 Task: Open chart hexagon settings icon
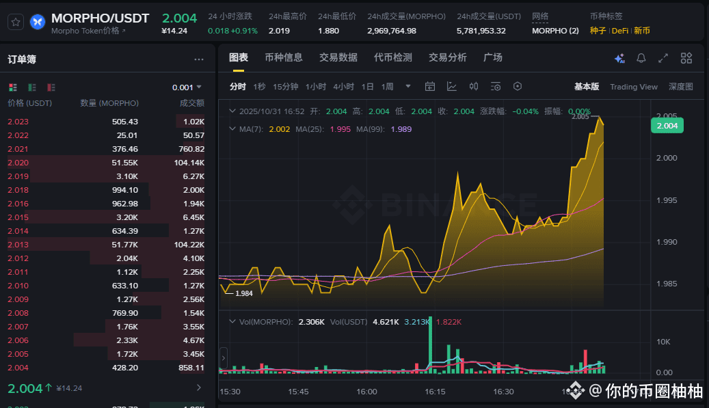coord(518,86)
